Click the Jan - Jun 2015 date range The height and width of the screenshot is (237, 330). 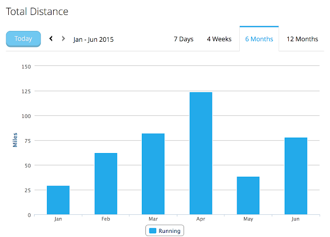(x=93, y=40)
